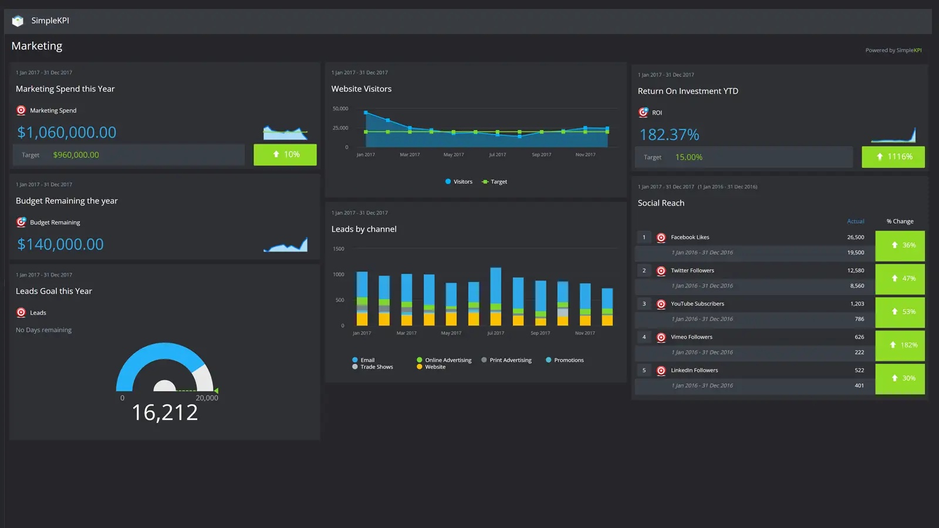Toggle the Target series in legend

point(495,182)
